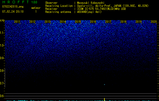Click the kHz axis unit label

(x=2, y=20)
